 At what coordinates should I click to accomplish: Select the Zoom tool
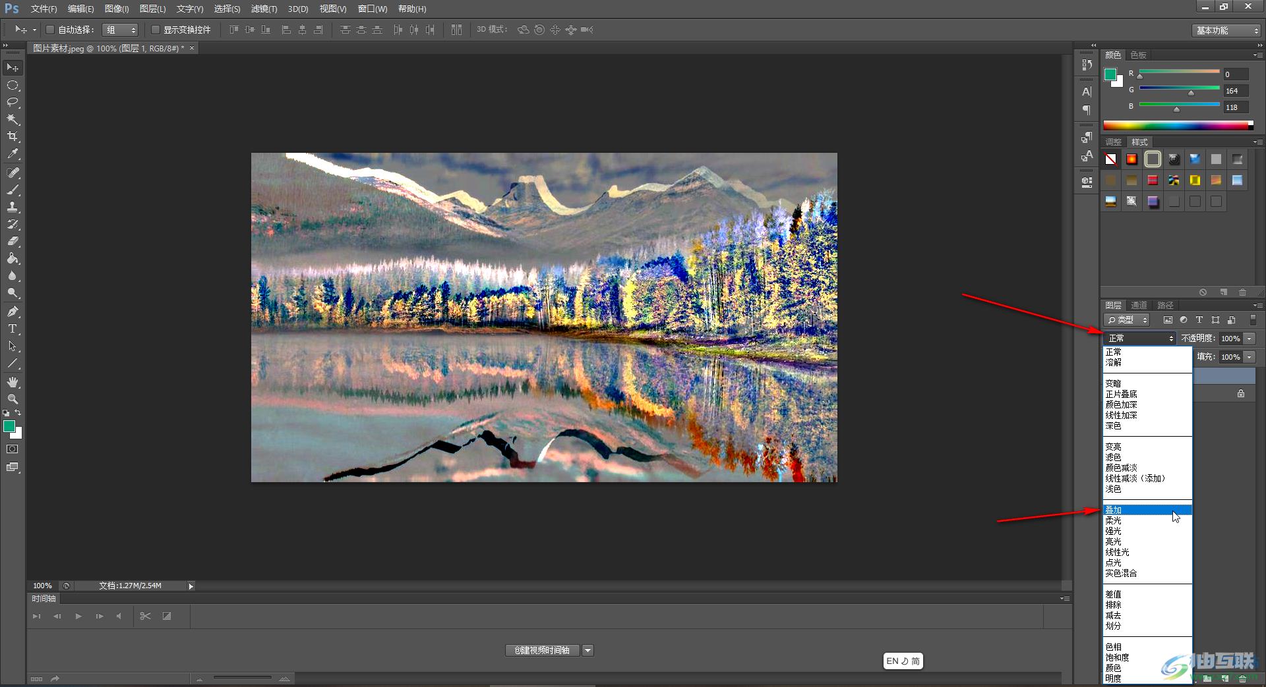coord(13,399)
